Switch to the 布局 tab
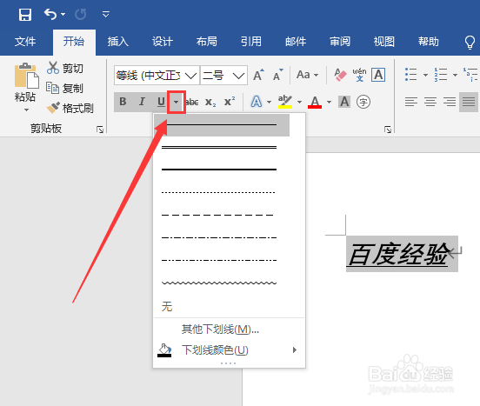480x406 pixels. pyautogui.click(x=207, y=42)
